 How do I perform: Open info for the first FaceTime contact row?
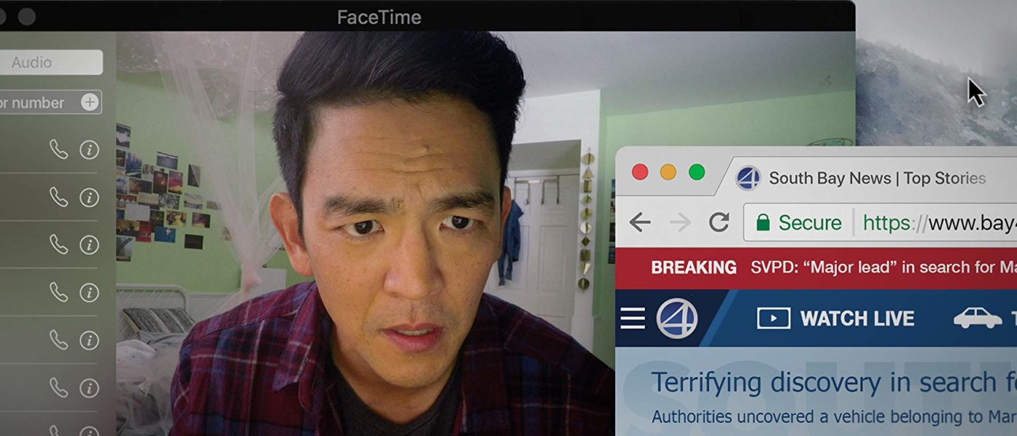click(89, 150)
